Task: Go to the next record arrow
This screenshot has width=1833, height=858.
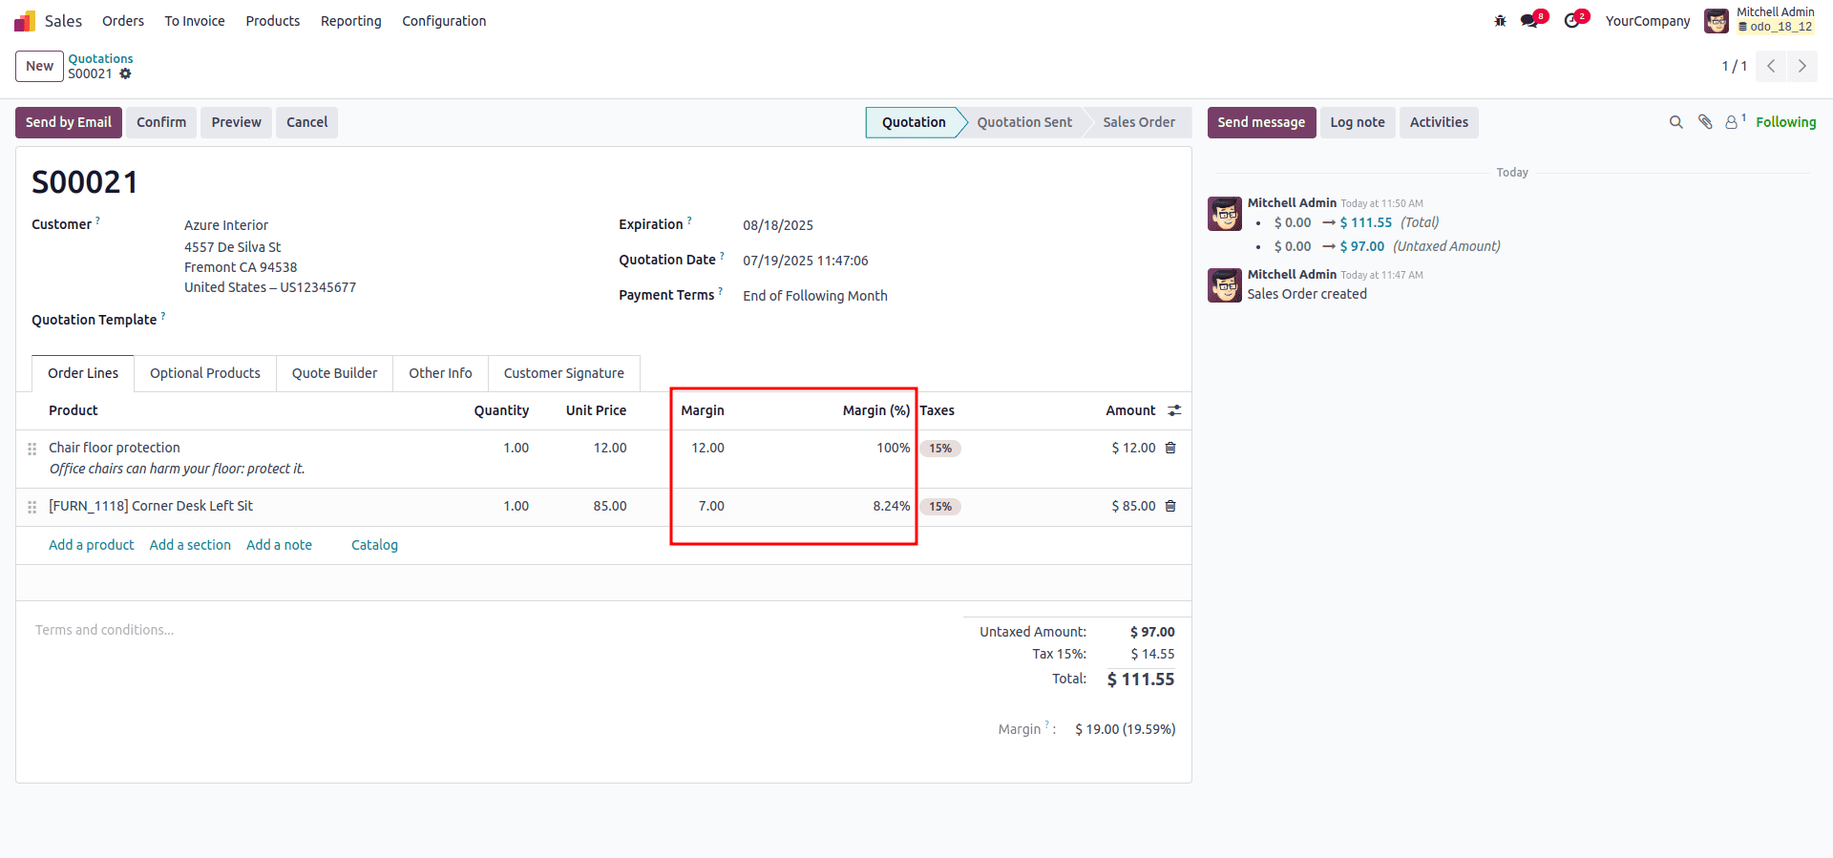Action: [1801, 66]
